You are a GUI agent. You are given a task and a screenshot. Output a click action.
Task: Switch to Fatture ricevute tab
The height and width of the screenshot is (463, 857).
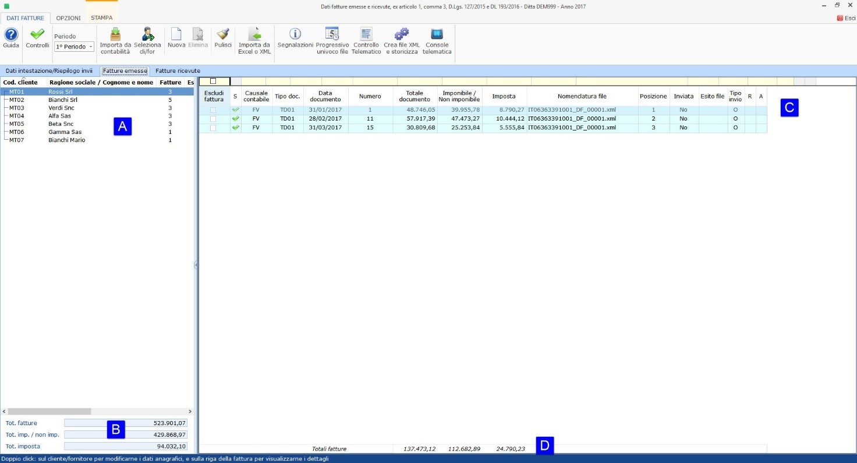[178, 70]
